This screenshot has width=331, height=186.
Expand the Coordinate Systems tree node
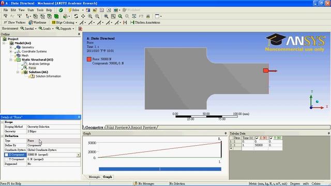tap(10, 51)
